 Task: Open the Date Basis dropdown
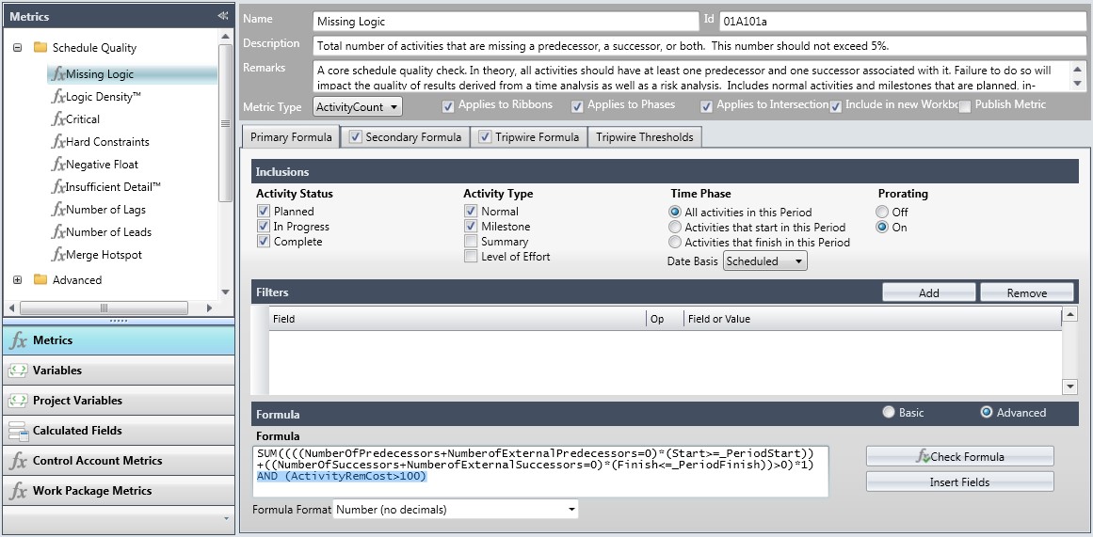[x=764, y=261]
